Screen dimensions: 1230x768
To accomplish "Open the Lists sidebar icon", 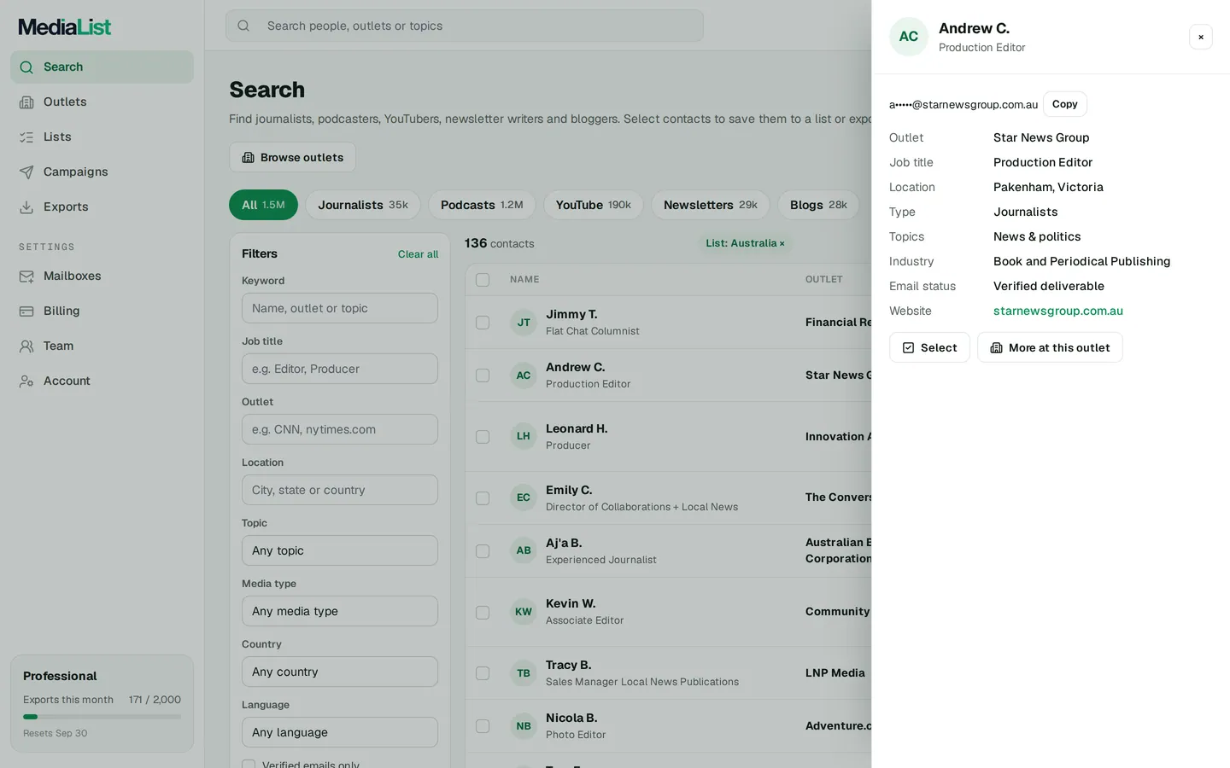I will tap(26, 137).
